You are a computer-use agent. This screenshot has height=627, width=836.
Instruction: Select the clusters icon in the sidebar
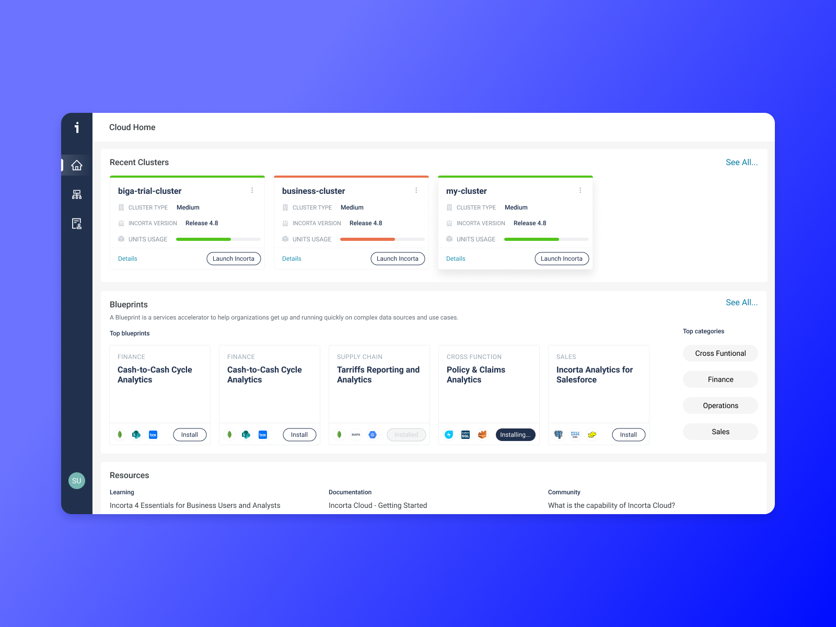tap(77, 194)
